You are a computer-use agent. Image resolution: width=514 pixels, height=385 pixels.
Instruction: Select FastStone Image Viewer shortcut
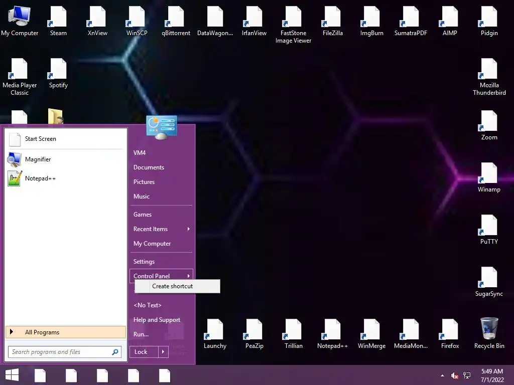(x=293, y=25)
